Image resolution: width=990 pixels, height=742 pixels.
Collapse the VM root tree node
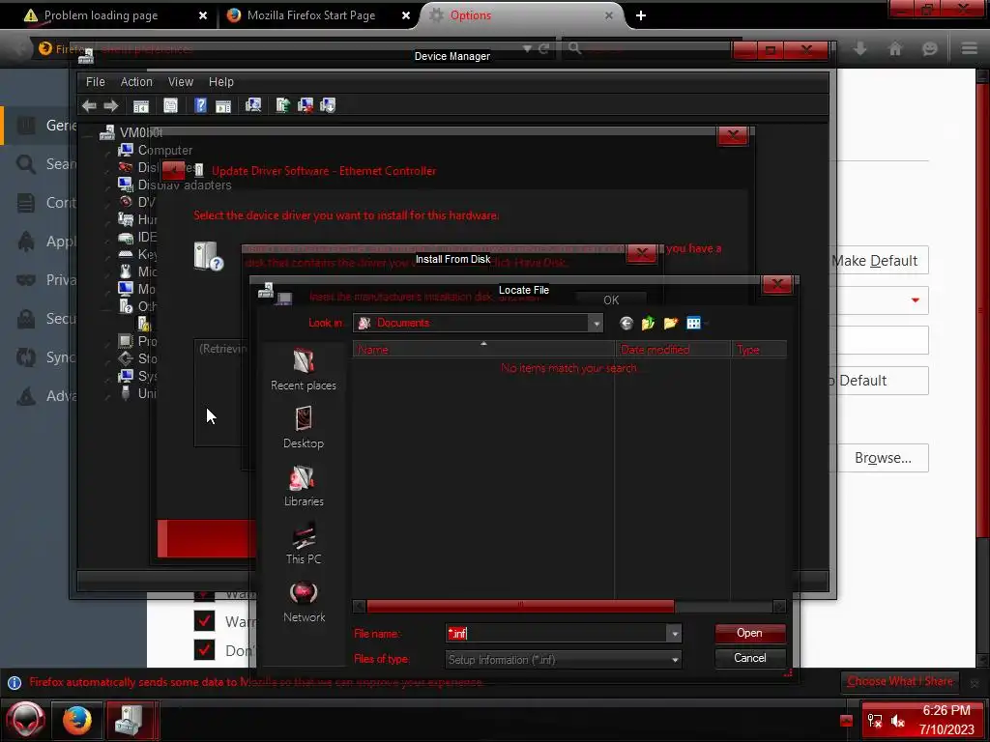point(90,133)
